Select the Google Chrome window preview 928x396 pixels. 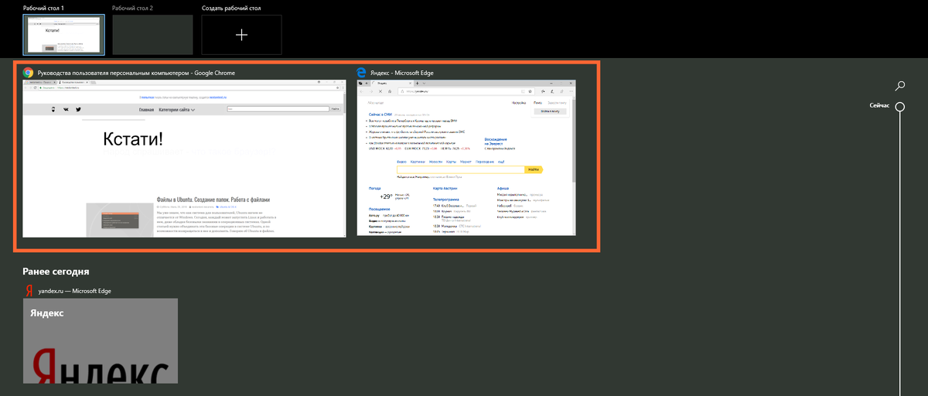click(184, 158)
